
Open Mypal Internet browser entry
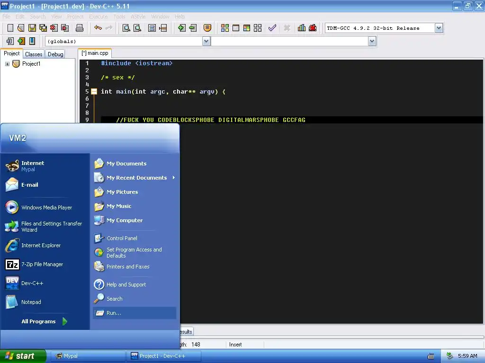45,166
